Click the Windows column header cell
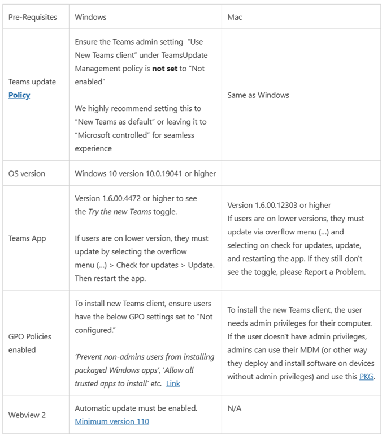 pos(90,17)
